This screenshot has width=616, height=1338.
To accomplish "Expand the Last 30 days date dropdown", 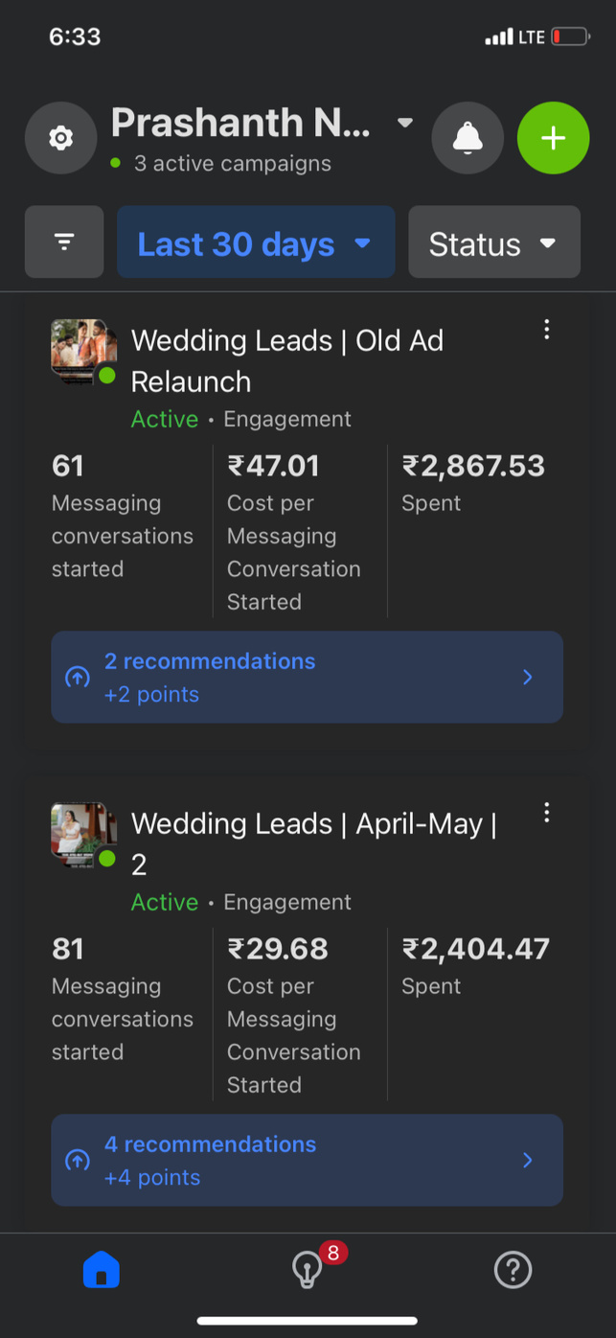I will tap(256, 243).
